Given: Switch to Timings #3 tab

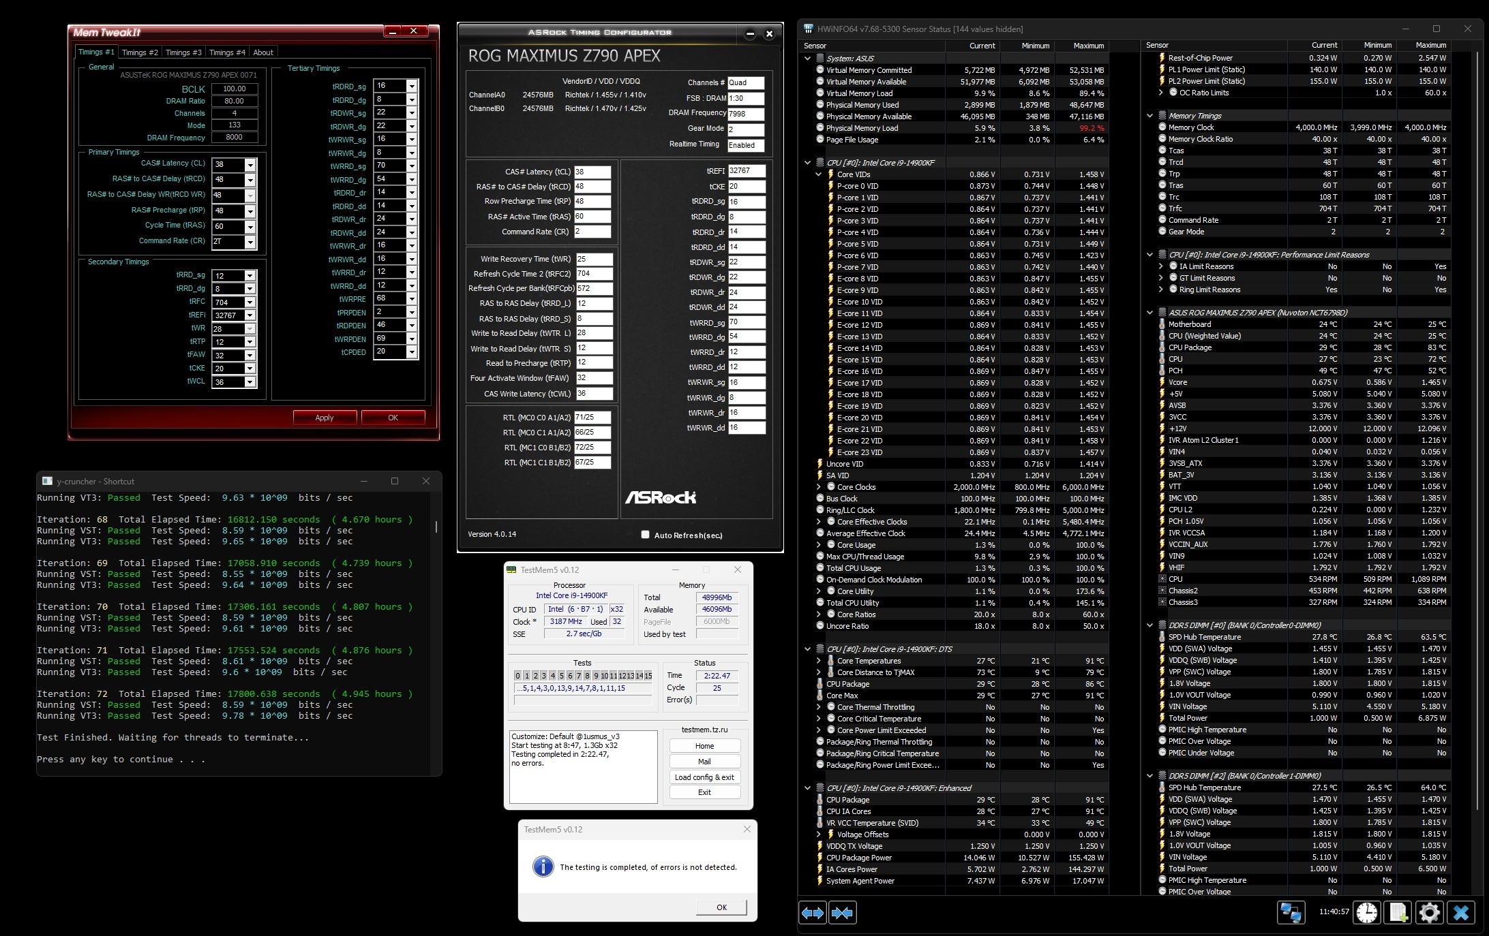Looking at the screenshot, I should pos(183,52).
